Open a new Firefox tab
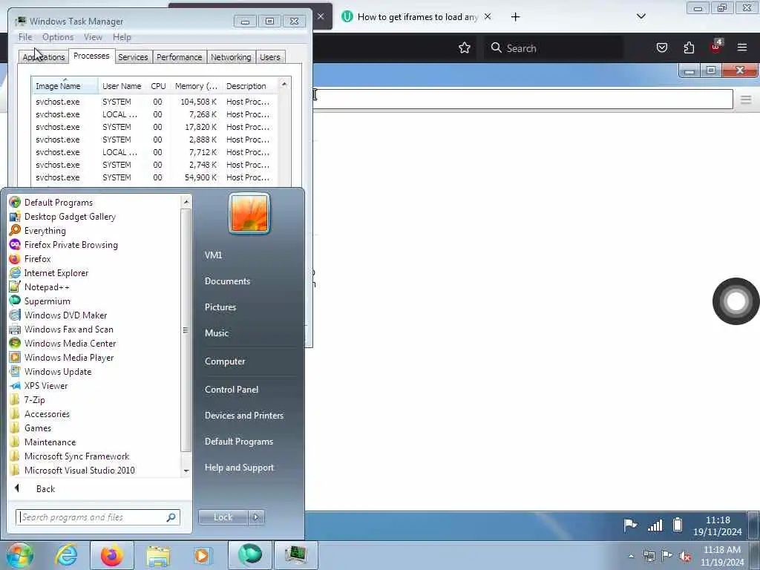Image resolution: width=760 pixels, height=570 pixels. point(515,17)
